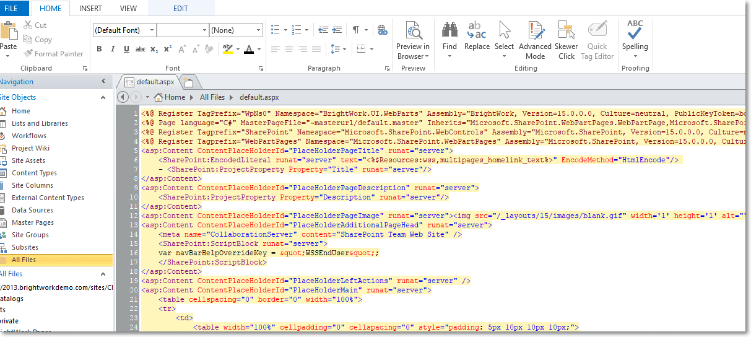Viewport: 751px width, 337px height.
Task: Open the empty font size dropdown
Action: [x=205, y=30]
